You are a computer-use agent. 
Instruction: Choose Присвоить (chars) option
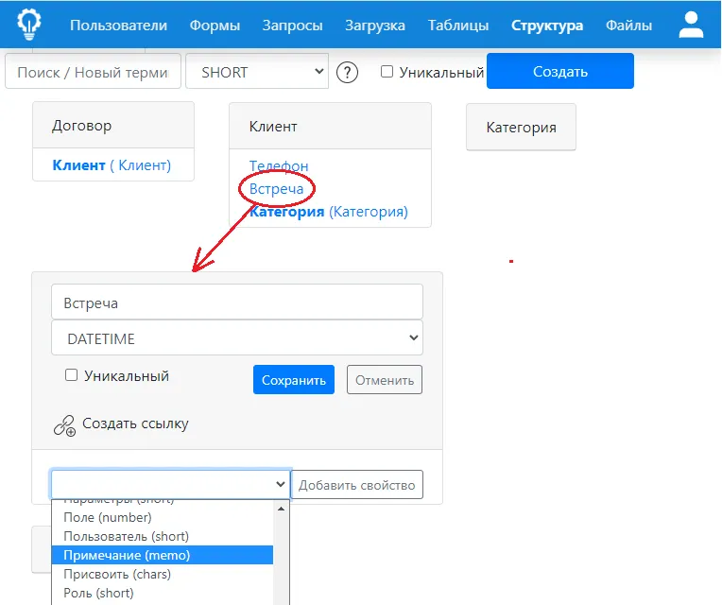point(163,574)
